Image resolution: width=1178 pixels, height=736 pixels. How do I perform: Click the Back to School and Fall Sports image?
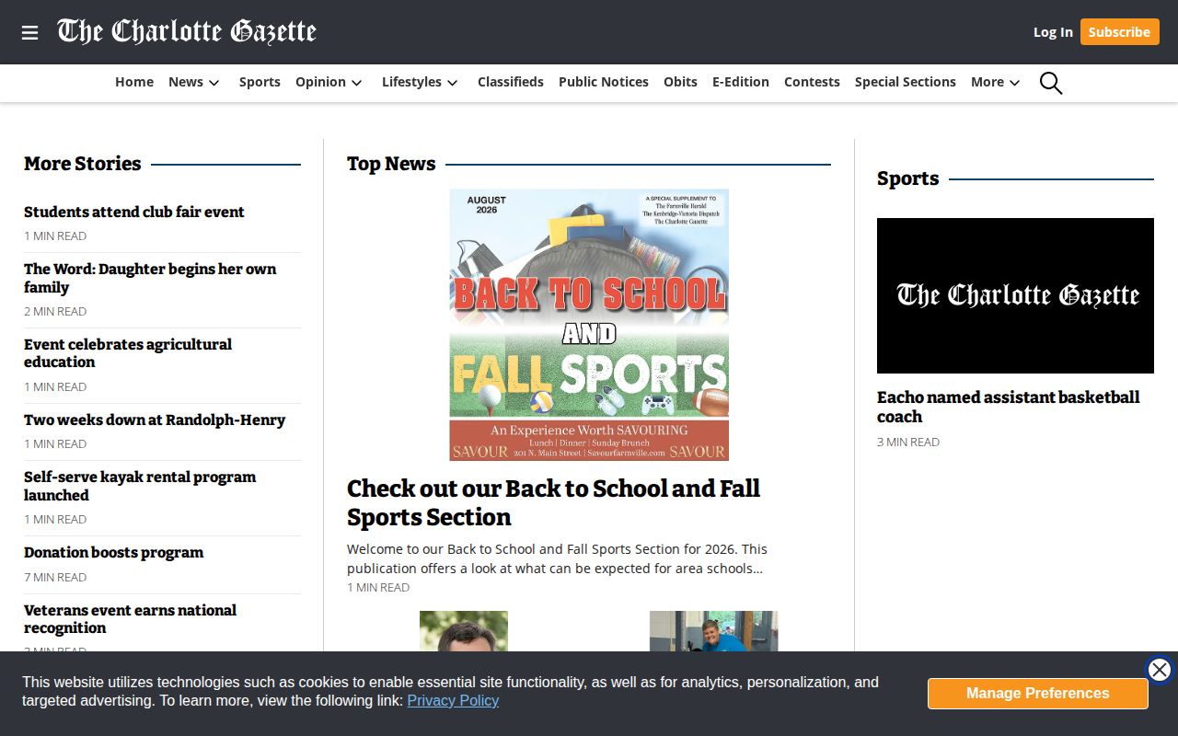(589, 325)
